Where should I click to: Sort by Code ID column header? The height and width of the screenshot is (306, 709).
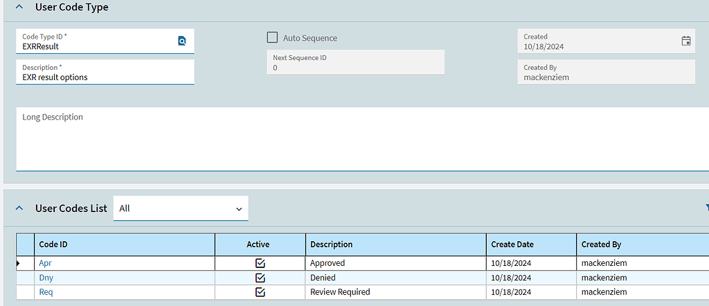click(125, 245)
